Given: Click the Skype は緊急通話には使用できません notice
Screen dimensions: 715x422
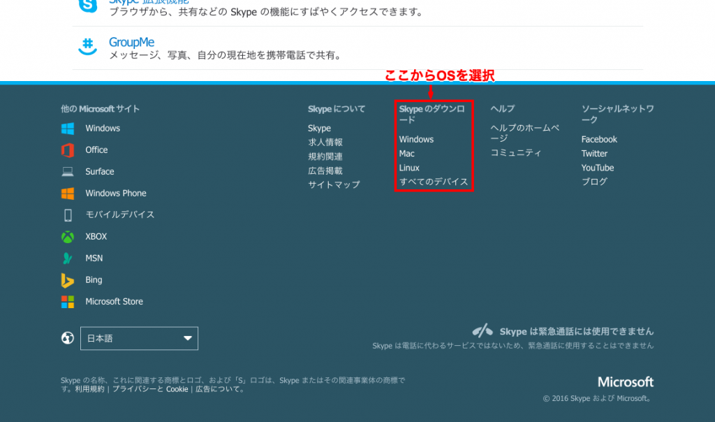Looking at the screenshot, I should pyautogui.click(x=576, y=331).
